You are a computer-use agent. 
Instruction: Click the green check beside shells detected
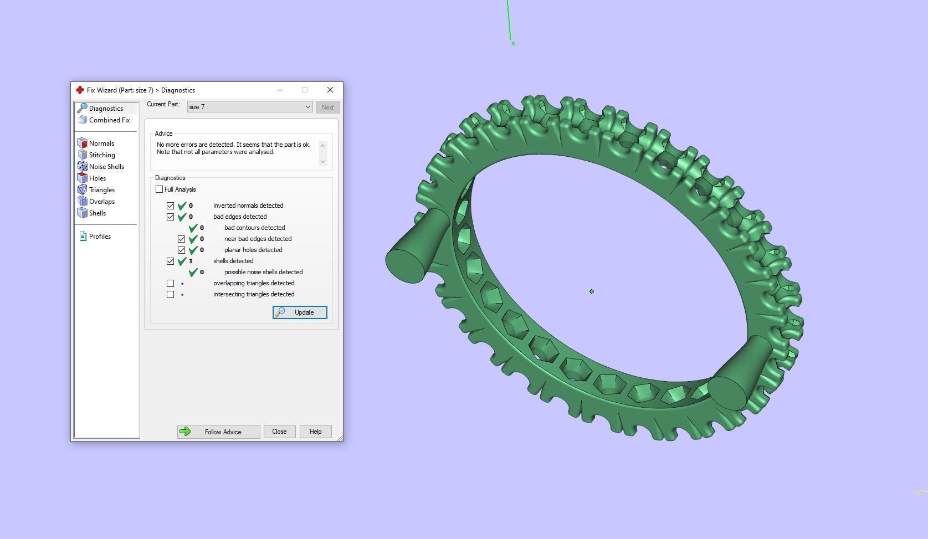182,261
